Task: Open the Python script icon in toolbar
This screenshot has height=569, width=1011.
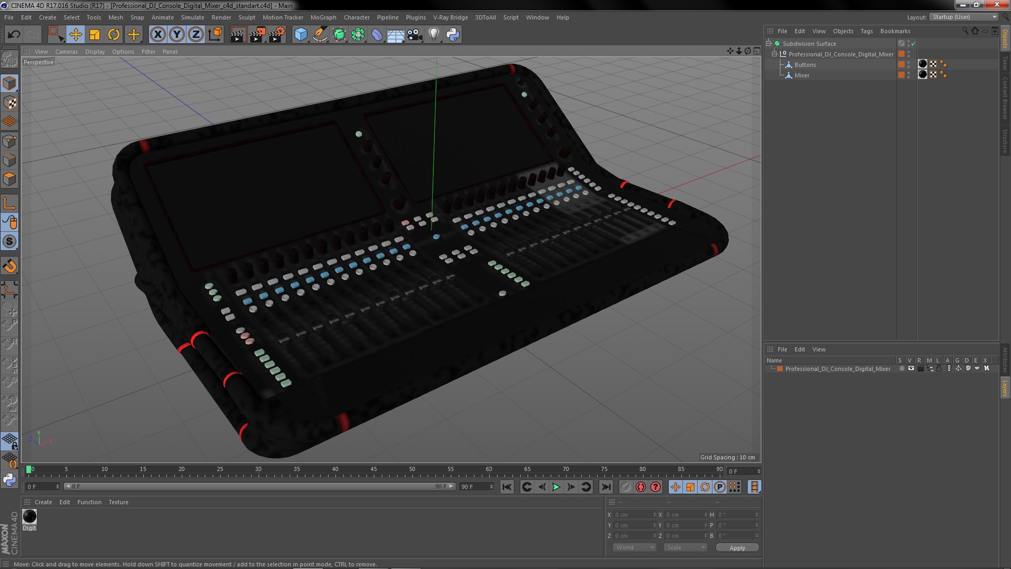Action: point(453,35)
